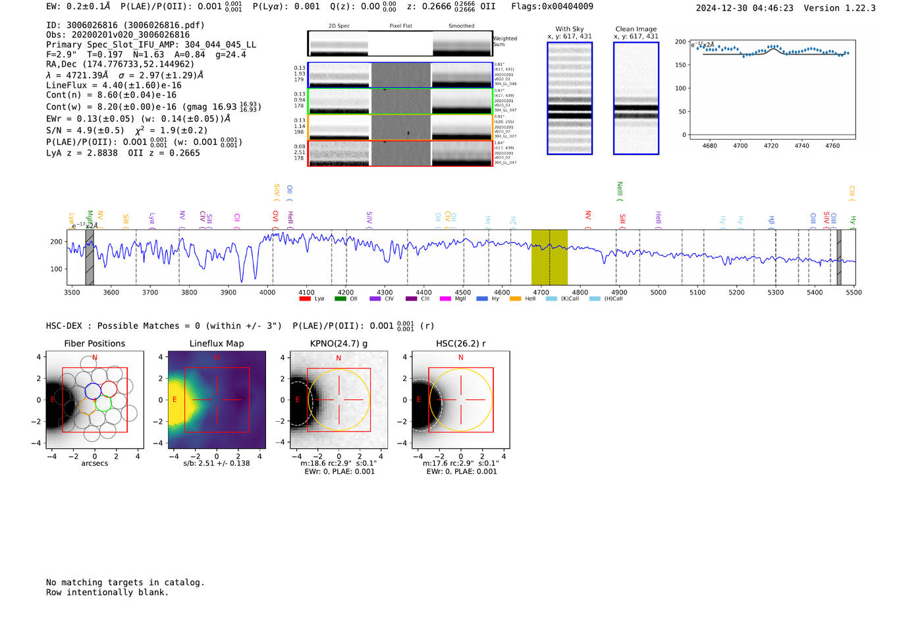The height and width of the screenshot is (628, 922).
Task: Click the hatched gray region near 3550 Å
Action: [90, 257]
